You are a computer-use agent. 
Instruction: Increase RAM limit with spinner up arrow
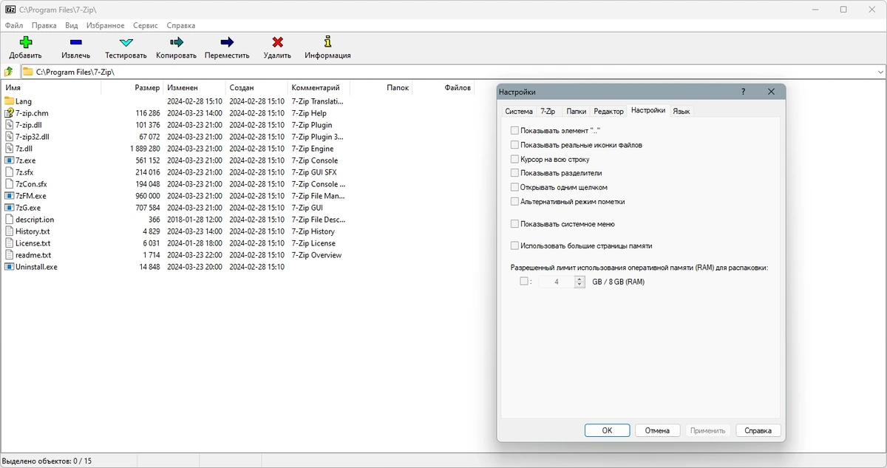[x=580, y=279]
